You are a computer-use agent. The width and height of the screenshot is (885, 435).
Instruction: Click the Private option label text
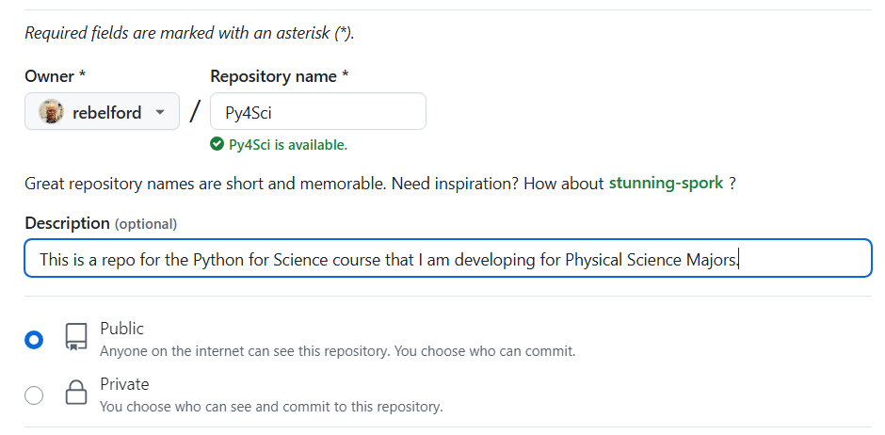tap(124, 384)
